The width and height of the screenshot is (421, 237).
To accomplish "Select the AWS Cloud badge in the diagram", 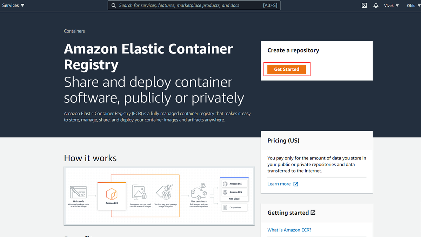I will tap(234, 199).
